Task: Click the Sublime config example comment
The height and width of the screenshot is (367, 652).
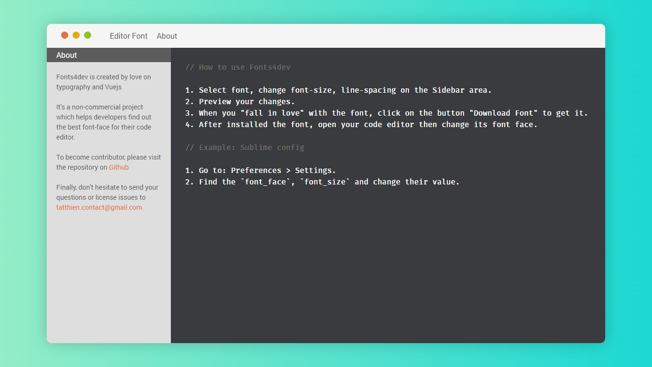Action: [244, 147]
